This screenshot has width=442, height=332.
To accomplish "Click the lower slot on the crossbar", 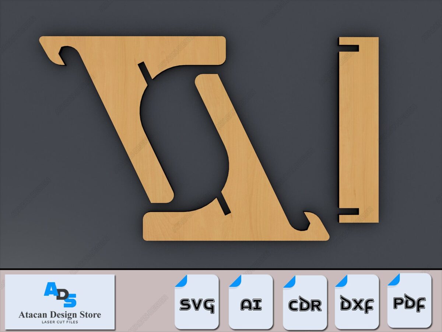I will [x=349, y=211].
